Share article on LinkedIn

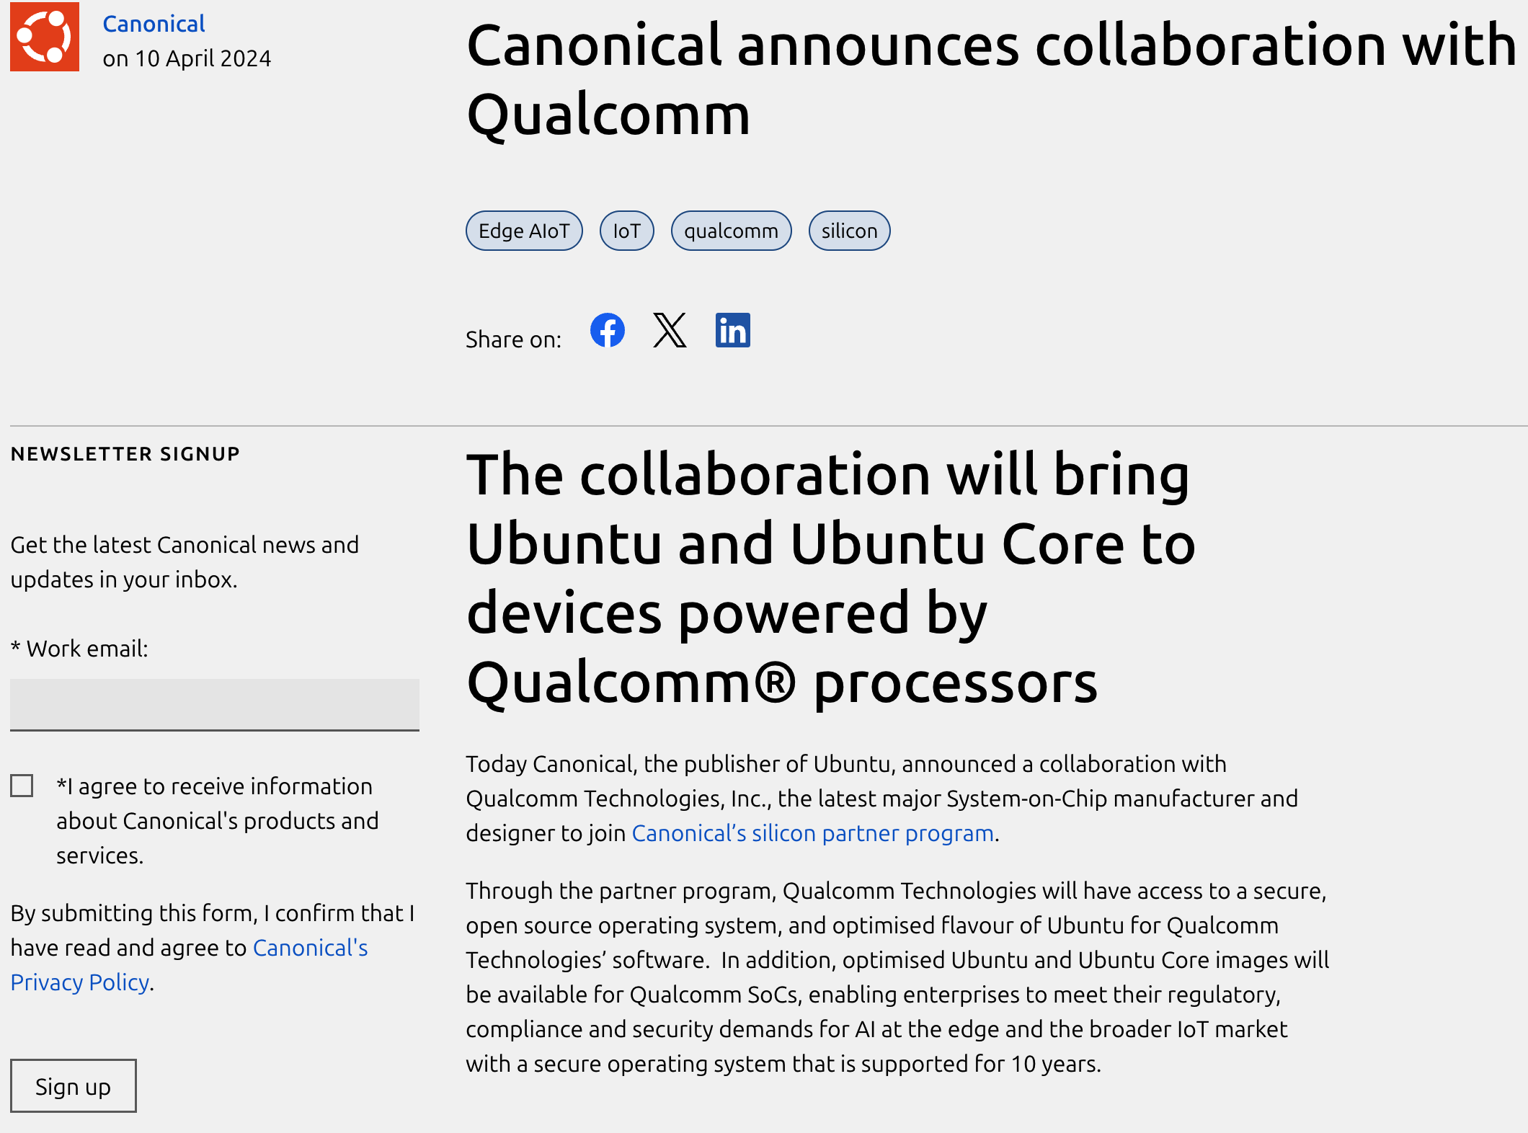[732, 330]
